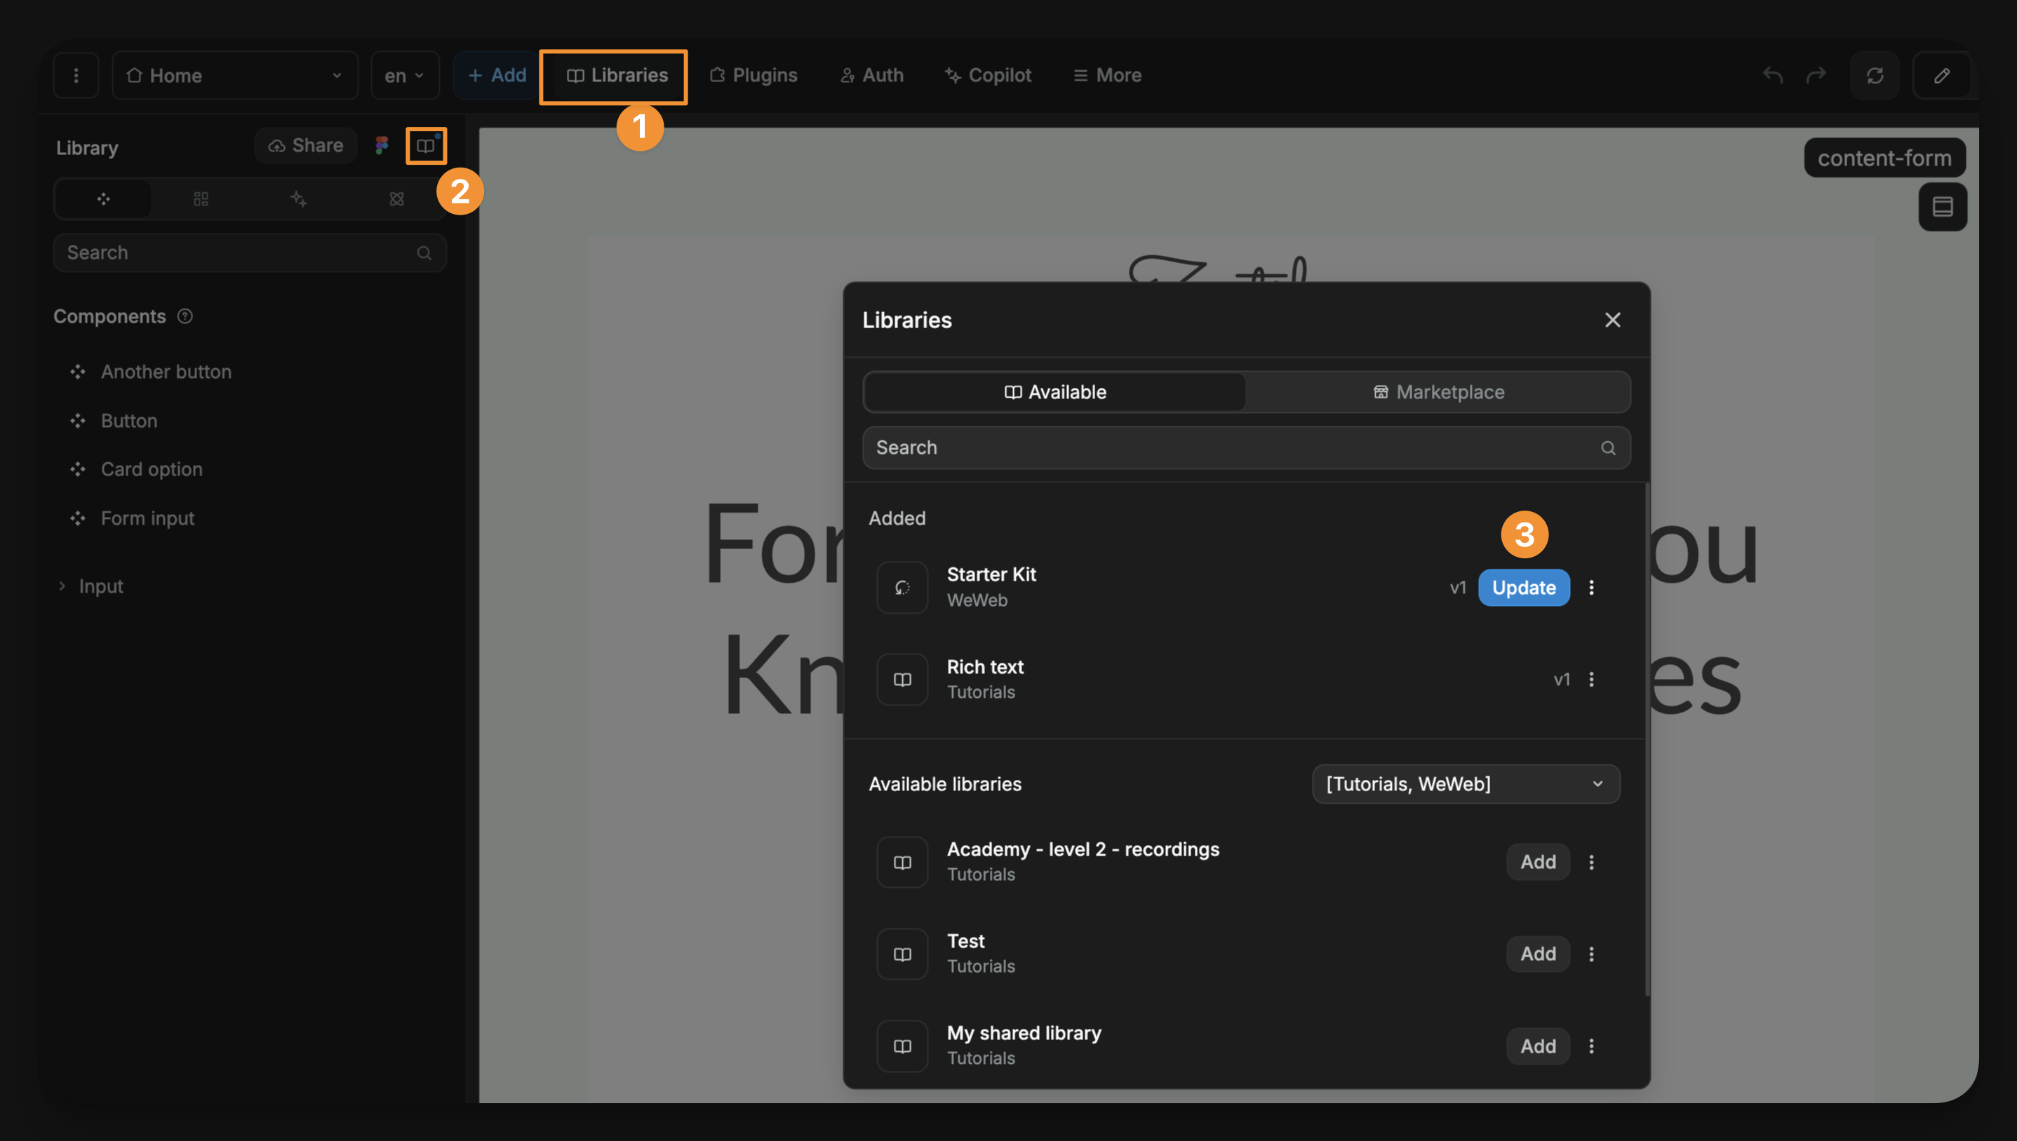Open the Auth settings
Screen dimensions: 2017x1141
pyautogui.click(x=871, y=75)
